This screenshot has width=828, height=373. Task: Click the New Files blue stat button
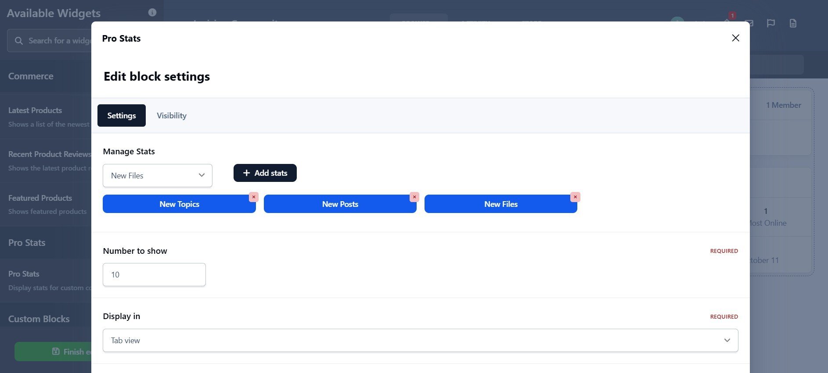click(x=500, y=204)
